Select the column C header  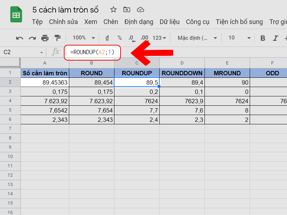coord(137,63)
